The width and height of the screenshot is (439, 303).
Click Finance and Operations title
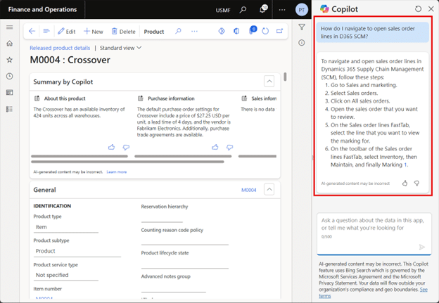pyautogui.click(x=42, y=10)
